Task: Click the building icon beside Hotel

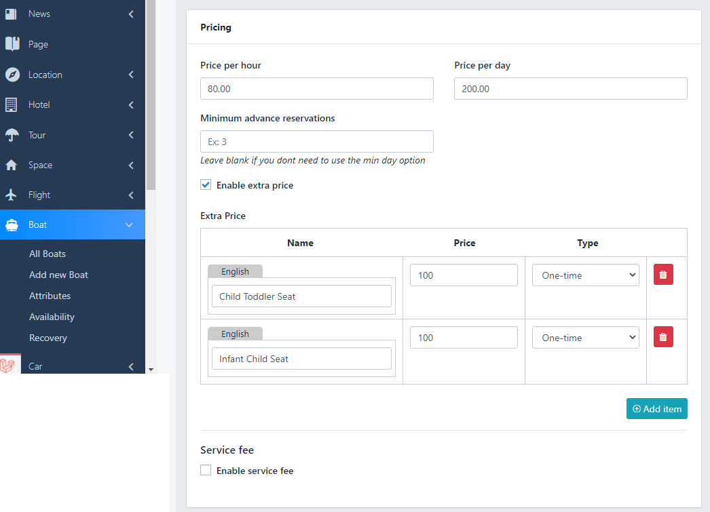Action: (x=12, y=104)
